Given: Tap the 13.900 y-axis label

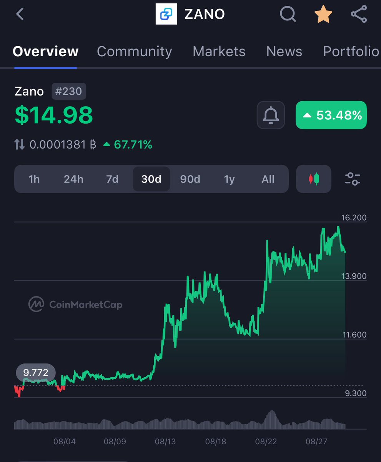Looking at the screenshot, I should (354, 276).
